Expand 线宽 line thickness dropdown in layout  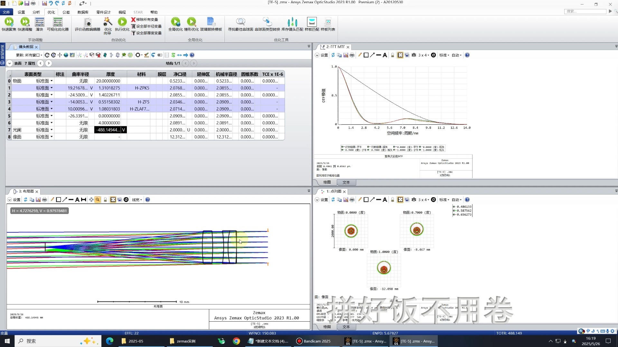(x=137, y=200)
